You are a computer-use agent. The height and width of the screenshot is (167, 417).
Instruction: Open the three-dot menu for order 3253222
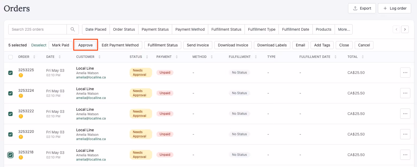[x=405, y=114]
